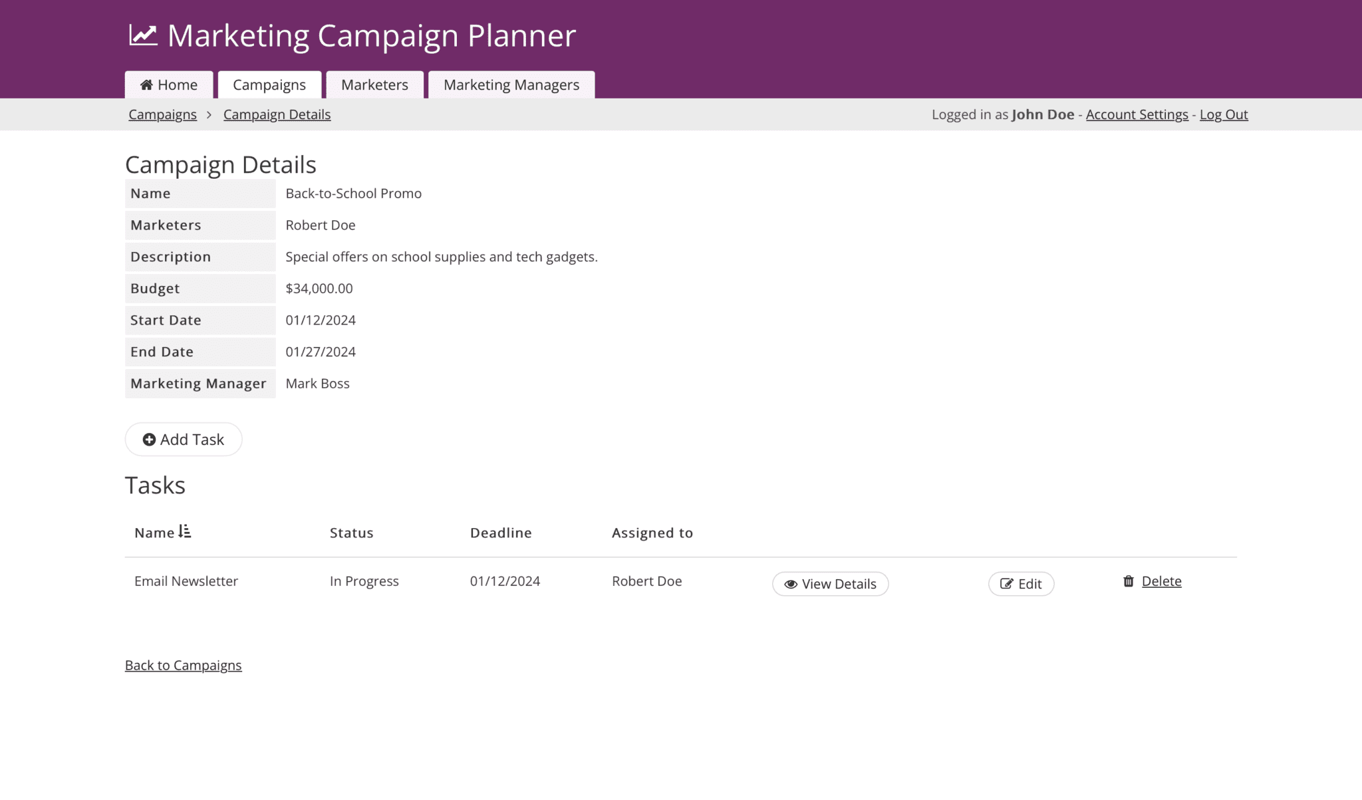This screenshot has height=800, width=1362.
Task: Sort tasks by the Name column header
Action: coord(152,532)
